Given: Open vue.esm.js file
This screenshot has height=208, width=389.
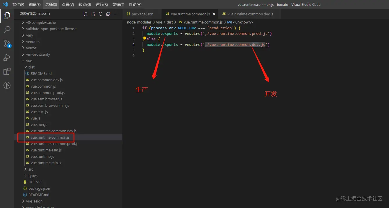Looking at the screenshot, I should [39, 112].
